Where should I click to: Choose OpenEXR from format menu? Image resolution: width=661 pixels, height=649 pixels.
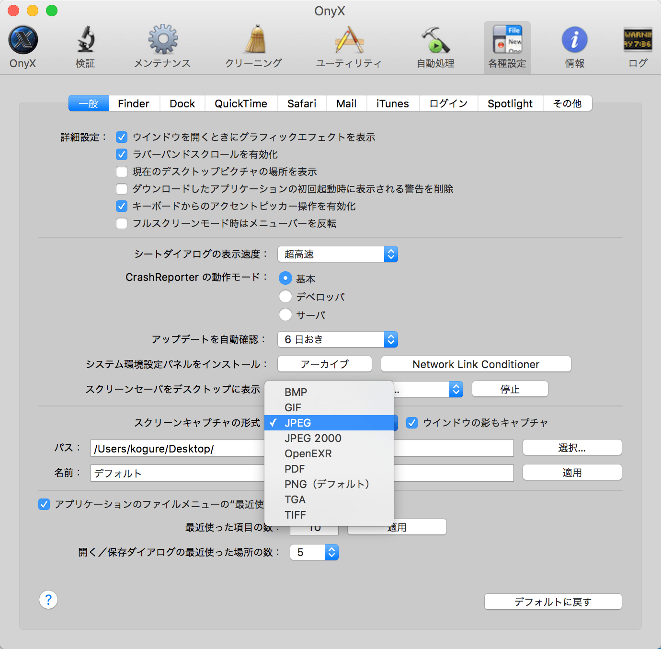click(x=329, y=453)
